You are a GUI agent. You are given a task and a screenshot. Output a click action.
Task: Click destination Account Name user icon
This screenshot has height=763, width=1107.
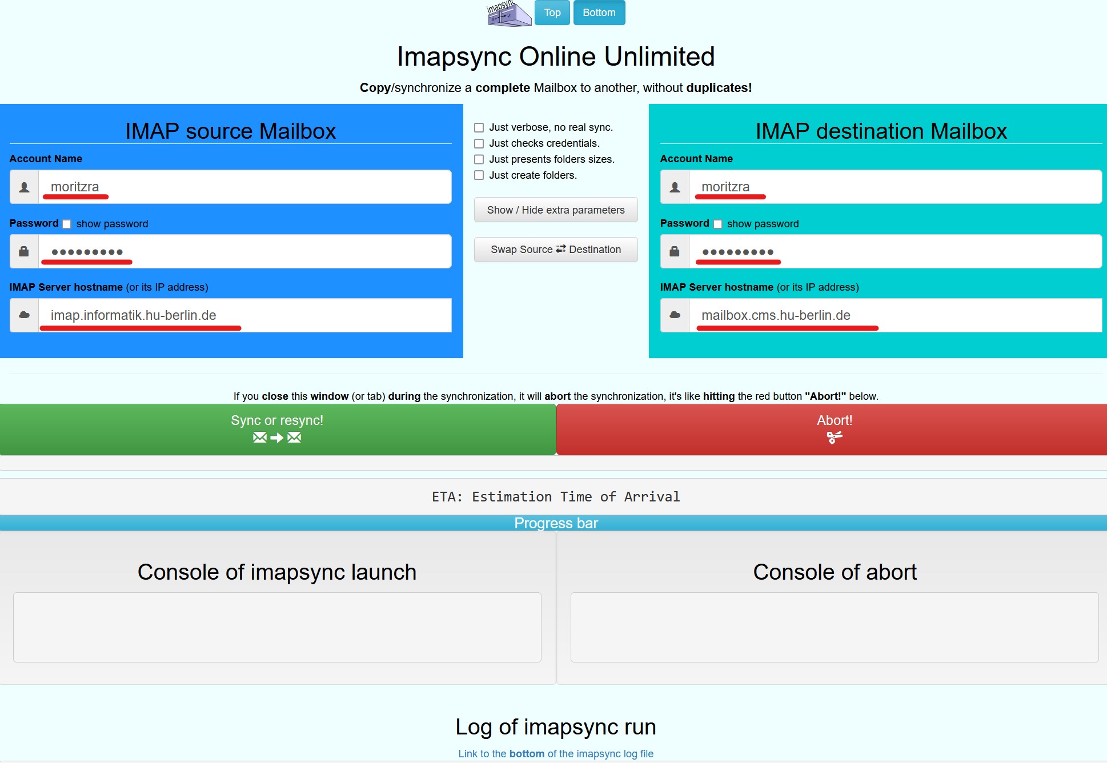coord(675,187)
